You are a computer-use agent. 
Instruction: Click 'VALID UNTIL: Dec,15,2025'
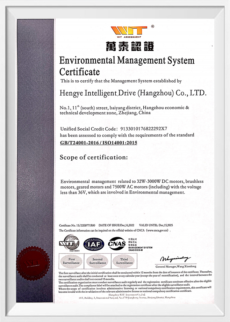156,225
